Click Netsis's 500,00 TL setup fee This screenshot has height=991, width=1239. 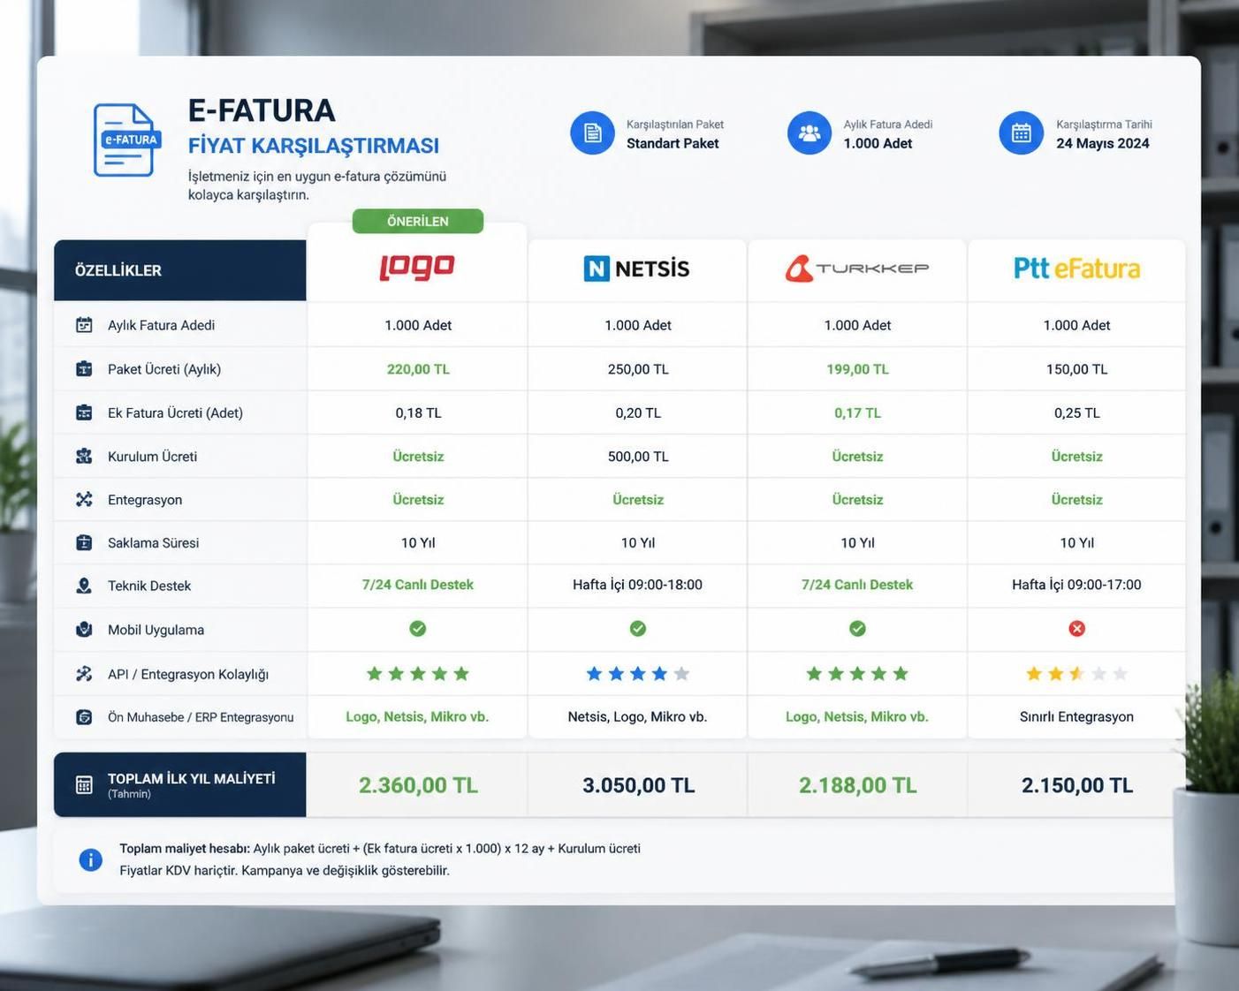click(x=638, y=457)
